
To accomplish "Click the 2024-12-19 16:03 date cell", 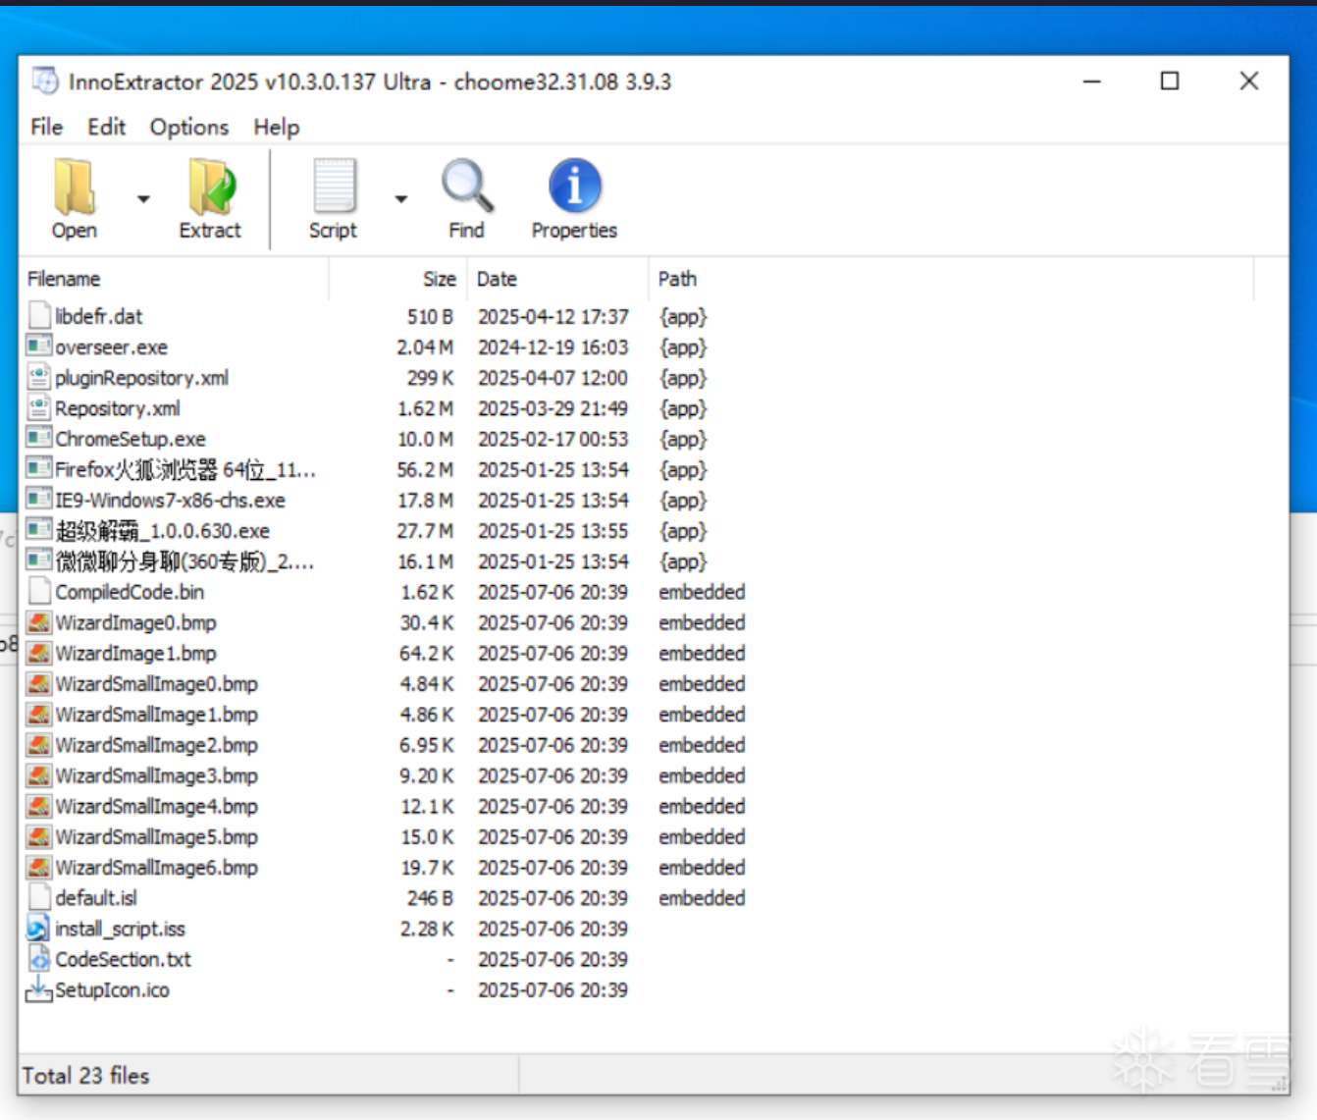I will tap(553, 347).
